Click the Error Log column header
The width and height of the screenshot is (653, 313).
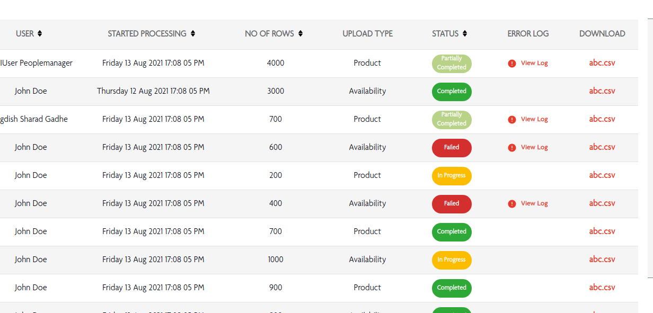[528, 34]
